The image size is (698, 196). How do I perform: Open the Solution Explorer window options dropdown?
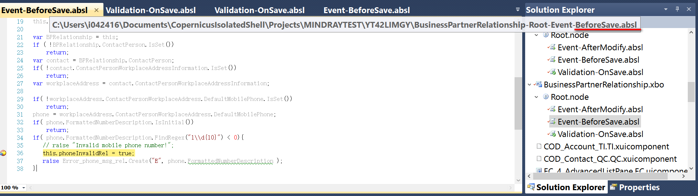pyautogui.click(x=666, y=9)
